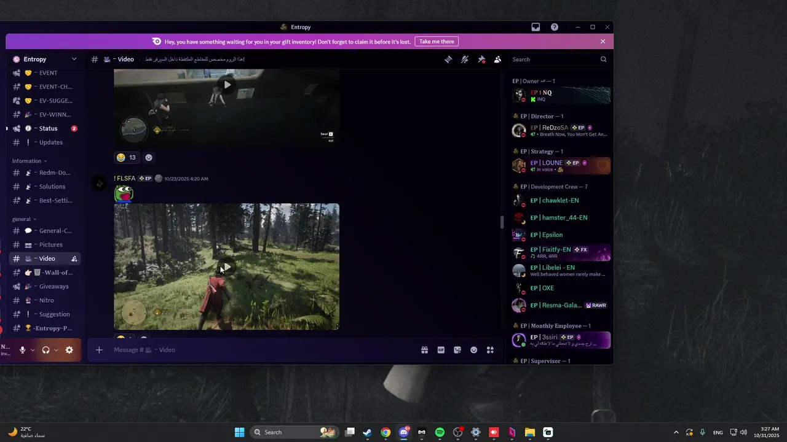The width and height of the screenshot is (787, 442).
Task: Open the headphones output options arrow
Action: pyautogui.click(x=56, y=350)
